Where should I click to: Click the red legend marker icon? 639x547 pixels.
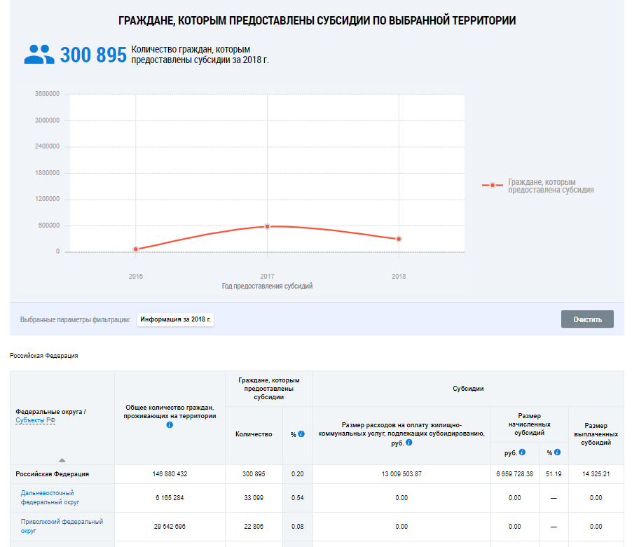[x=493, y=186]
